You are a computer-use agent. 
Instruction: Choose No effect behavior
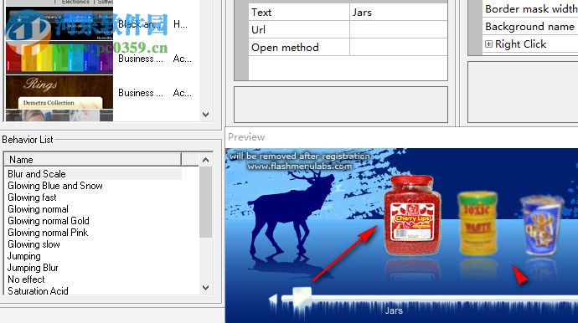(x=26, y=279)
